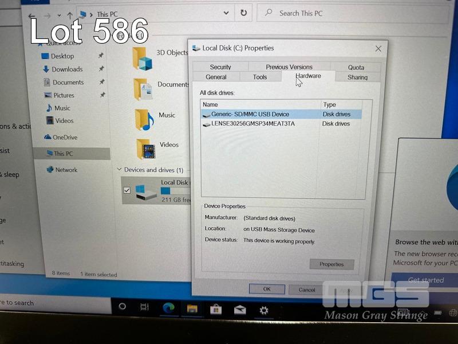Open Microsoft Store from the taskbar
This screenshot has height=344, width=458.
216,310
